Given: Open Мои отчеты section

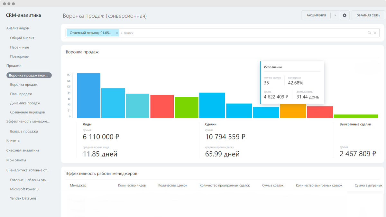Looking at the screenshot, I should click(x=16, y=160).
